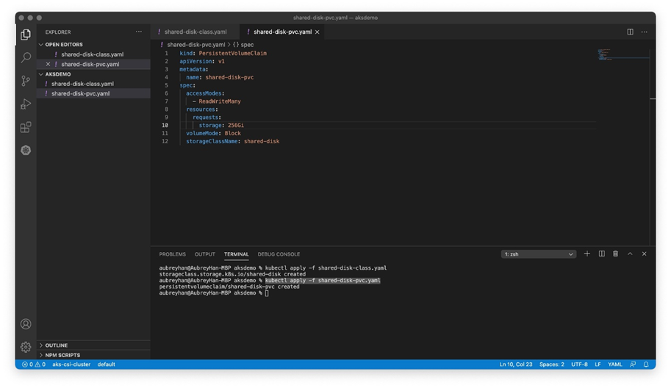This screenshot has height=388, width=671.
Task: Split the editor to the right
Action: point(630,32)
